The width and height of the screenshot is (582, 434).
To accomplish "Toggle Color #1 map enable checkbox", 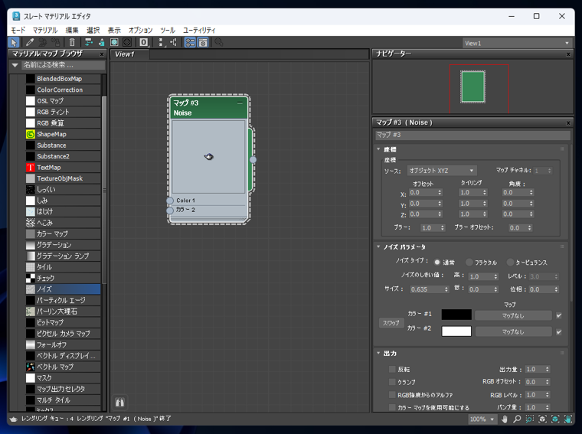I will tap(558, 315).
